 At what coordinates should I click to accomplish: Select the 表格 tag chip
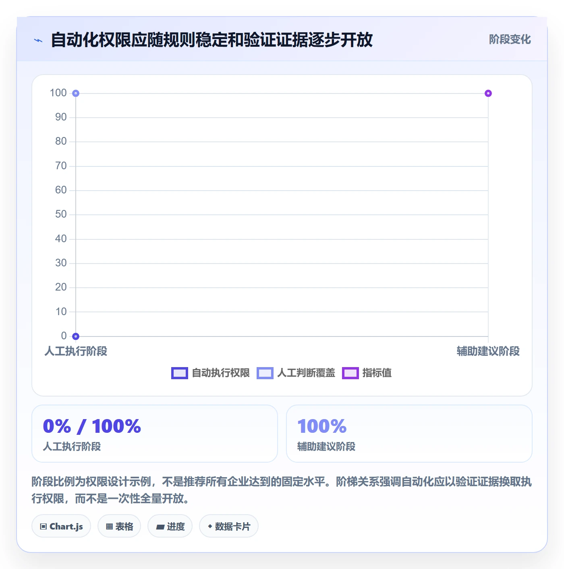coord(119,526)
